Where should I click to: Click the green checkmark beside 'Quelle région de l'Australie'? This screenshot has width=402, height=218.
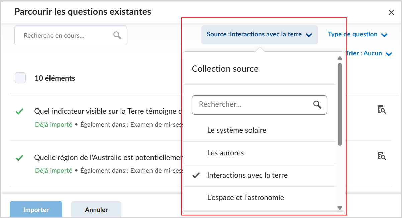click(x=19, y=158)
